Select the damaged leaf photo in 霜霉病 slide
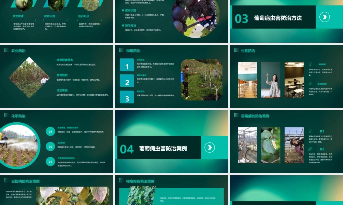Viewport: 343px width, 205px height. point(271,145)
